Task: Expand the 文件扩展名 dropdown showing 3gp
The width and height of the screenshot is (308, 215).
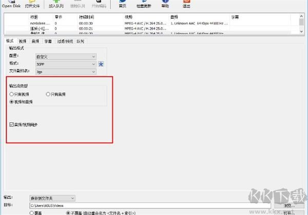Action: (66, 72)
